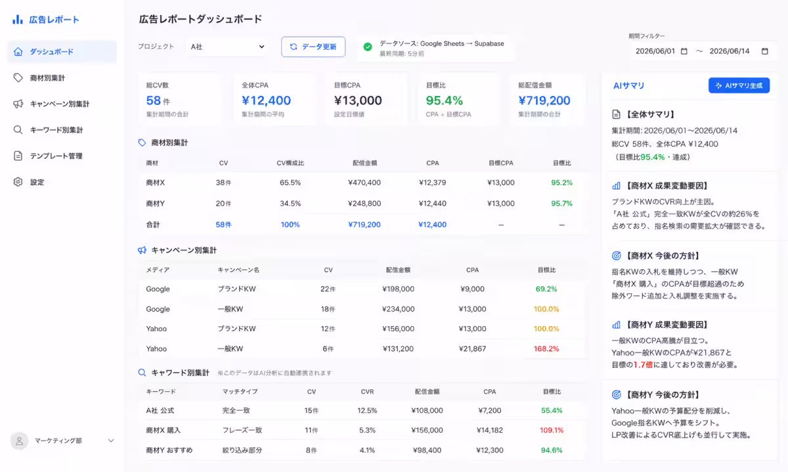Viewport: 788px width, 472px height.
Task: Click 商材X row in 商材別集計 table
Action: pos(363,183)
